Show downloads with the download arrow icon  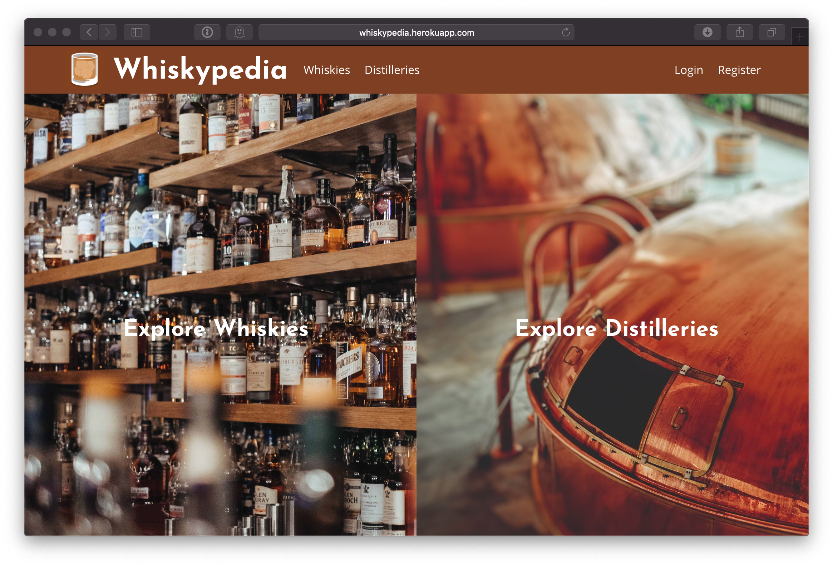[707, 32]
